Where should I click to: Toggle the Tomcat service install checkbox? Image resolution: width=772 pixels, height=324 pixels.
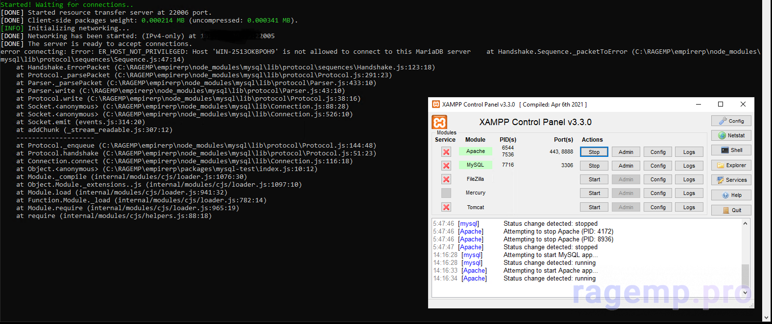446,207
